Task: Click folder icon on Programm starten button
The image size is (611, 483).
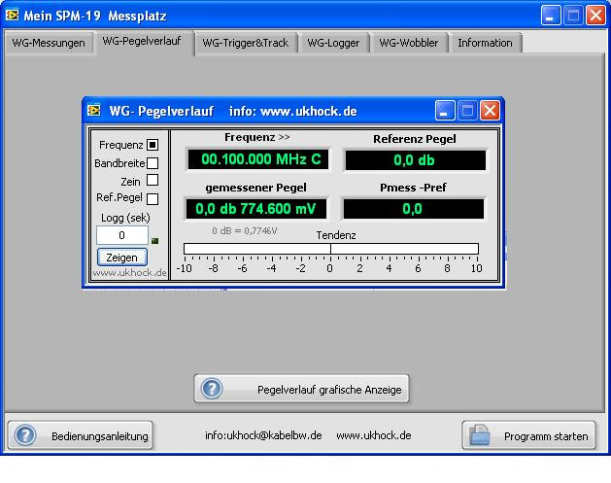Action: 479,434
